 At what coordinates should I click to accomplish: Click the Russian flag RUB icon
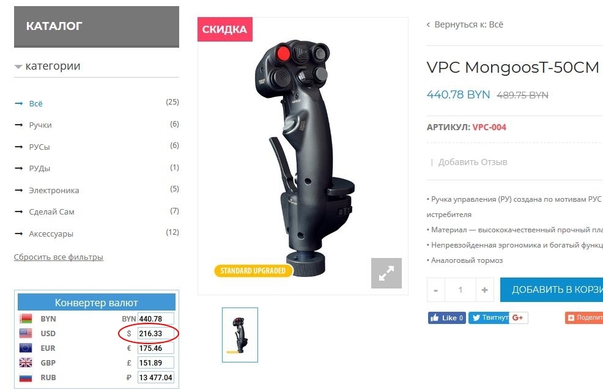click(x=26, y=377)
